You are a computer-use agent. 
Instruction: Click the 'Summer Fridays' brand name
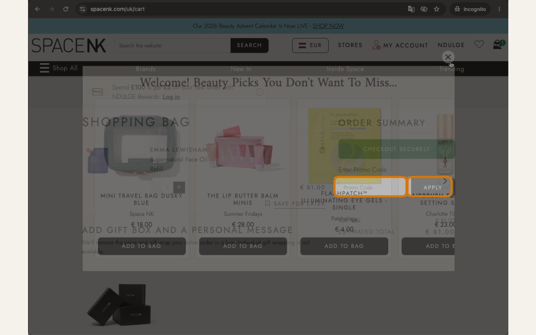243,214
